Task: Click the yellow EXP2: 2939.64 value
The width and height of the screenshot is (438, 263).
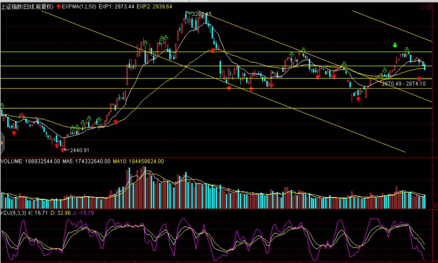Action: point(154,6)
